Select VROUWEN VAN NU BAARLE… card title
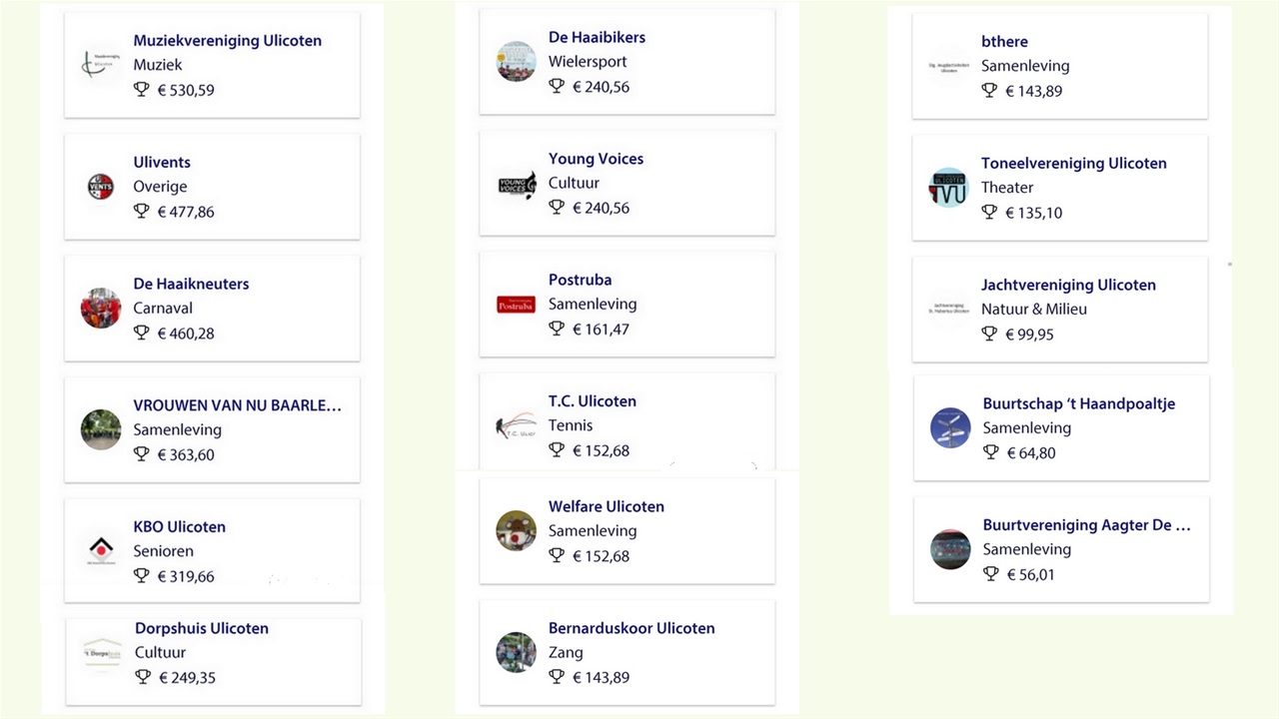The height and width of the screenshot is (719, 1279). [x=238, y=405]
